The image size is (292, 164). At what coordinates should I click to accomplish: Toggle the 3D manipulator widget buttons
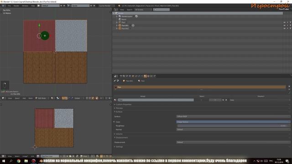pyautogui.click(x=65, y=98)
